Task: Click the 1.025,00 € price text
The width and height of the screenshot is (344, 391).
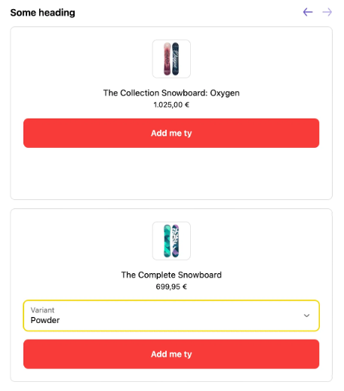Action: (171, 105)
